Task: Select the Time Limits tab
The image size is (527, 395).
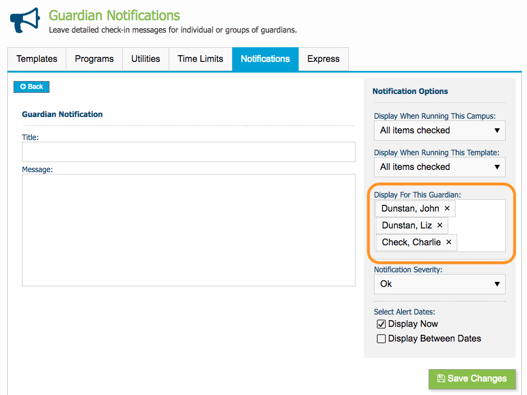Action: point(200,59)
